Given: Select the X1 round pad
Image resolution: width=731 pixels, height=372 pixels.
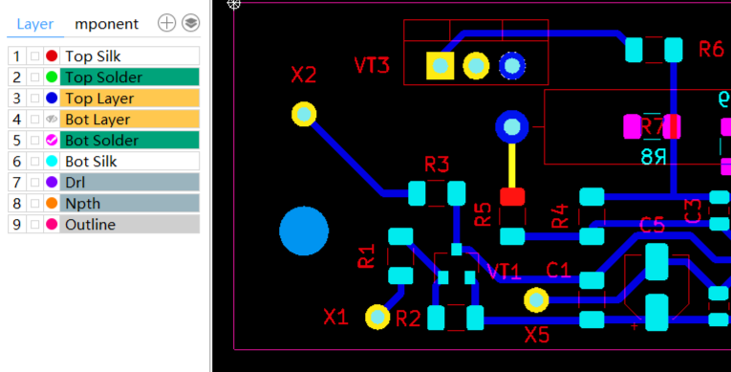Looking at the screenshot, I should click(377, 317).
